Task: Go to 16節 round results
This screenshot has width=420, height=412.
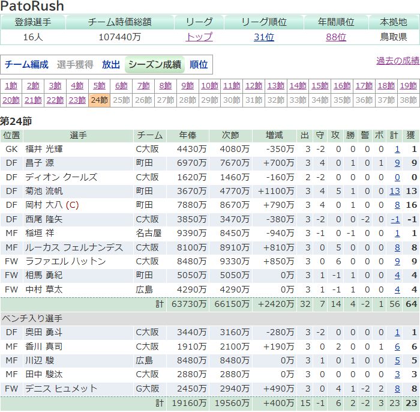Action: pyautogui.click(x=342, y=86)
